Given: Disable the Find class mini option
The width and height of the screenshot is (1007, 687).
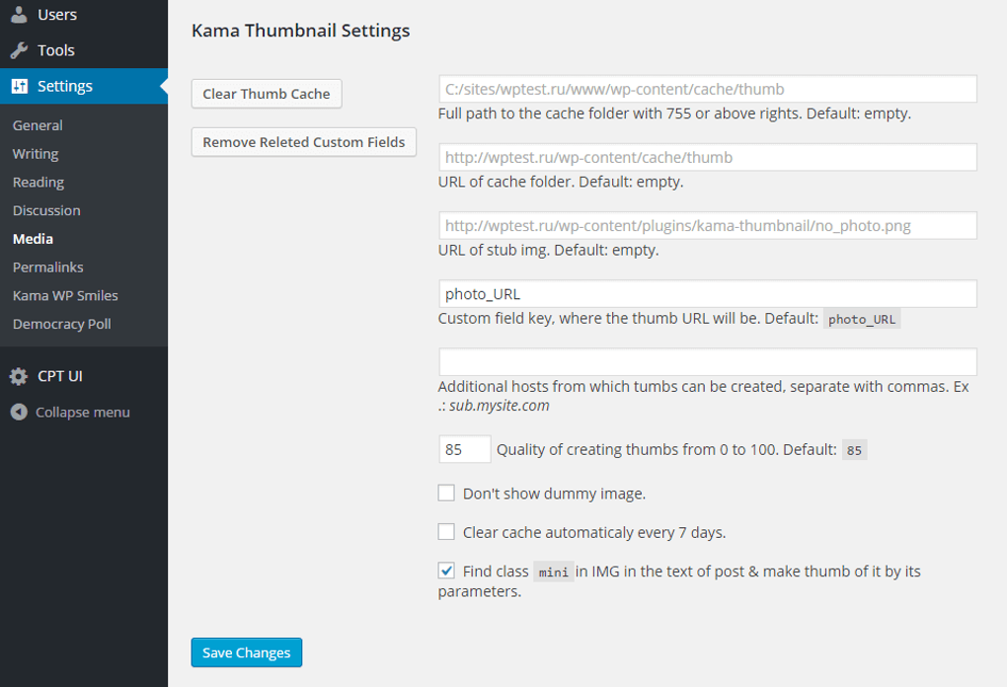Looking at the screenshot, I should [446, 570].
